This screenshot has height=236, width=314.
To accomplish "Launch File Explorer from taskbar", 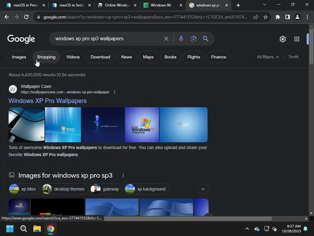I will point(37,229).
